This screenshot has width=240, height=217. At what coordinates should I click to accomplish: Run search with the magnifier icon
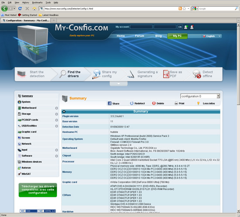(x=237, y=9)
